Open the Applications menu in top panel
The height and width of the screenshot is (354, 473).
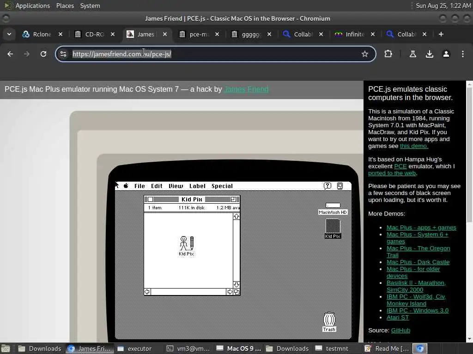coord(33,6)
